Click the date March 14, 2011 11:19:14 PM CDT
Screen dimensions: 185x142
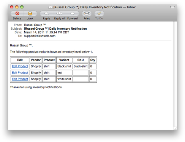[x=46, y=32]
